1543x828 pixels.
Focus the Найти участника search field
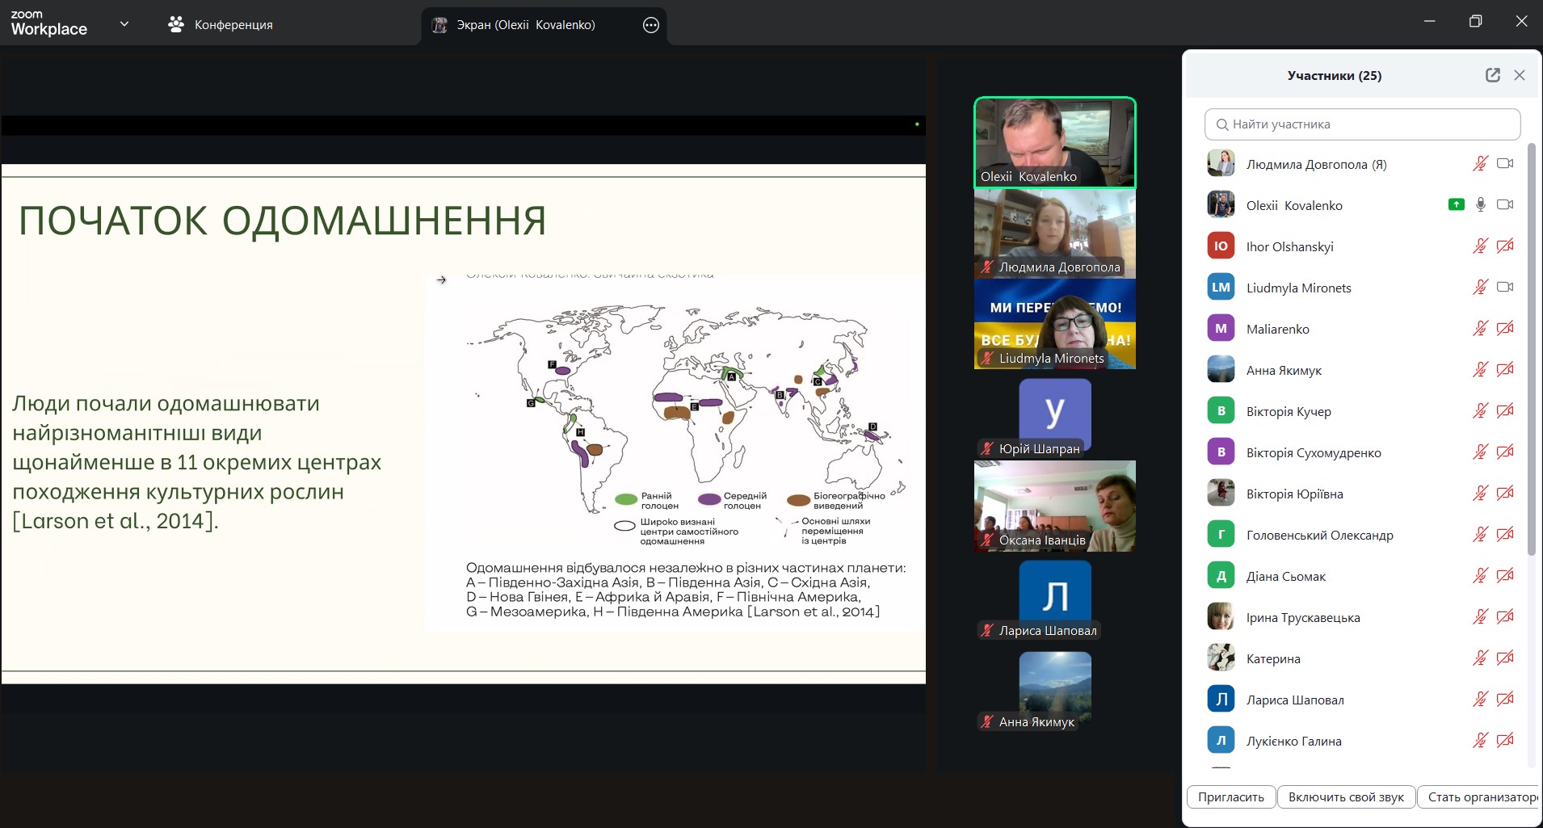(1362, 124)
